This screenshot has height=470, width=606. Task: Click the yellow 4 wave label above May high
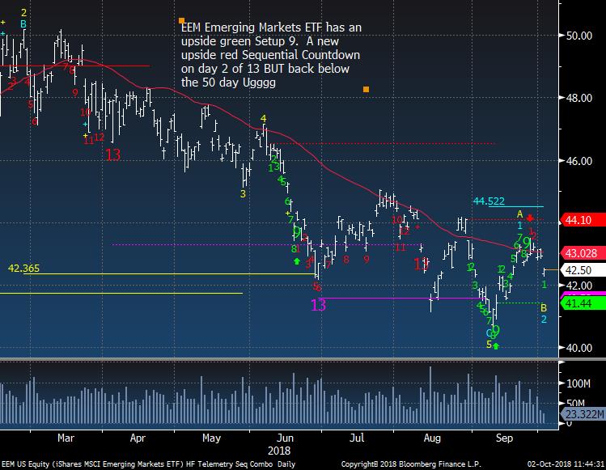pos(264,119)
